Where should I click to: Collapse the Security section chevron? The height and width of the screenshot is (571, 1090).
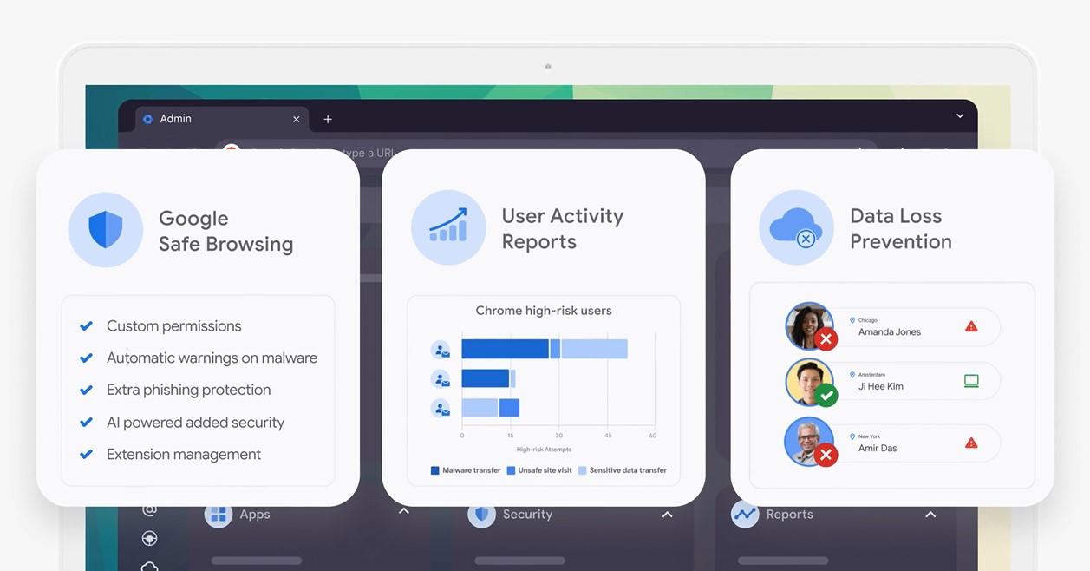667,515
